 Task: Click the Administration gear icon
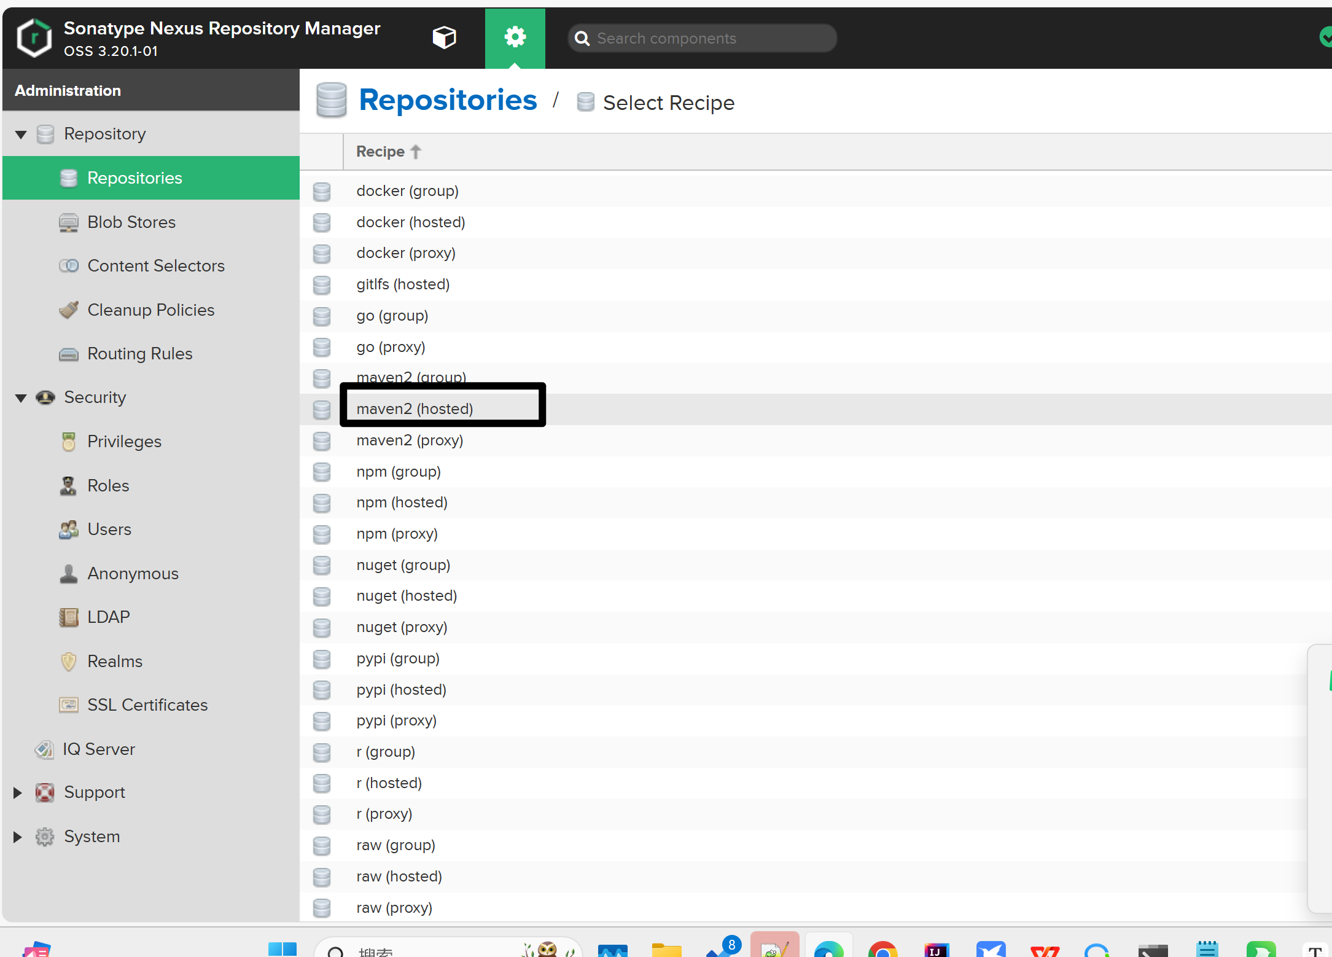tap(515, 37)
